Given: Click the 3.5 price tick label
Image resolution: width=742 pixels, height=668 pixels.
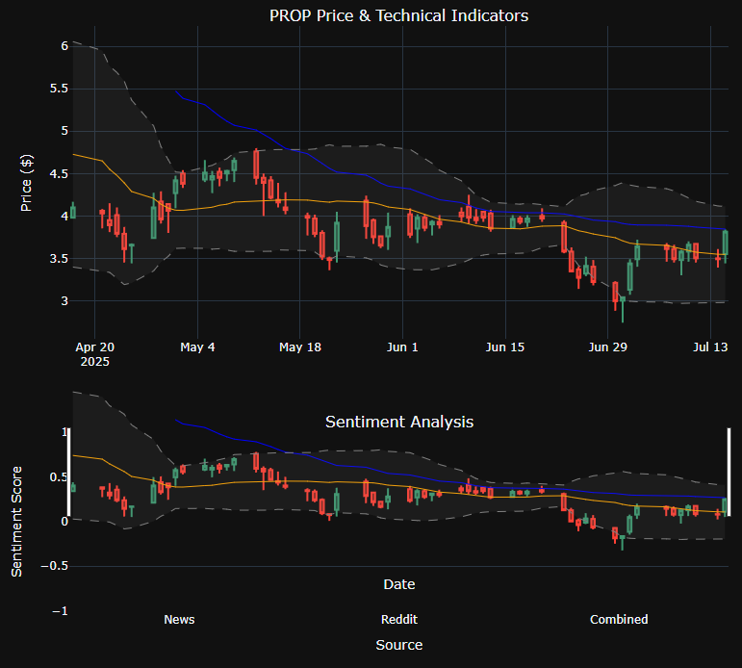Looking at the screenshot, I should 59,259.
